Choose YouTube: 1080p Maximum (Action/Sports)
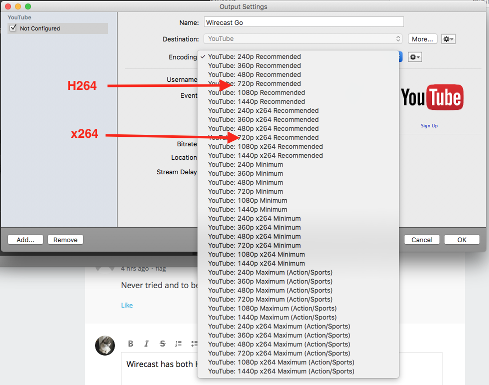This screenshot has height=385, width=489. (x=298, y=309)
